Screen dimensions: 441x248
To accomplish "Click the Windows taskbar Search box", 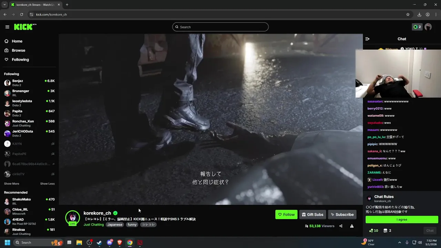I will tap(38, 242).
